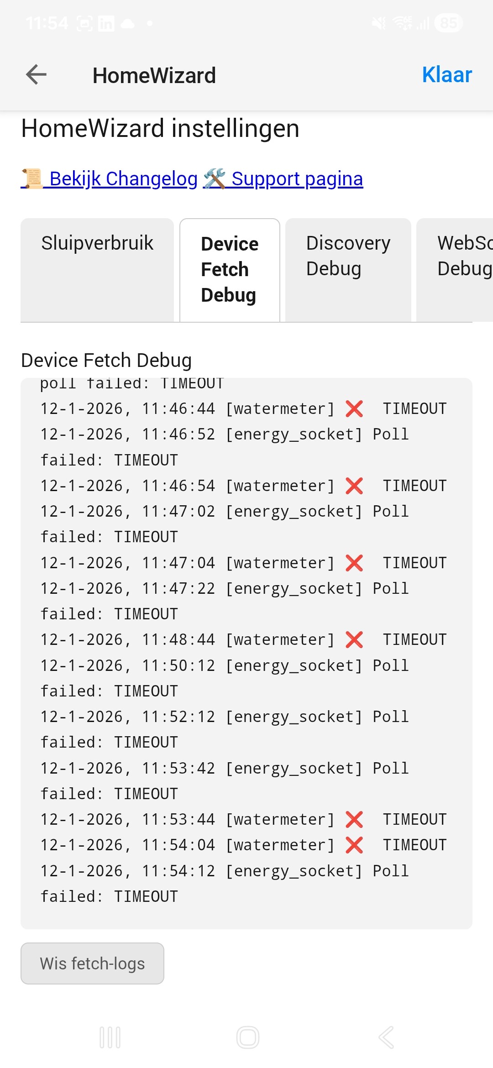Tap Android home navigation button
Image resolution: width=493 pixels, height=1068 pixels.
click(x=248, y=1037)
